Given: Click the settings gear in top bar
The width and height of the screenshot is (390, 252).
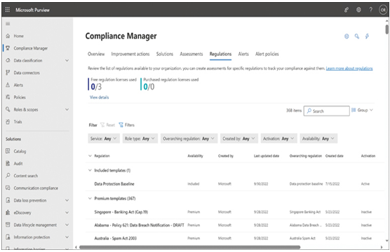Looking at the screenshot, I should tap(358, 10).
